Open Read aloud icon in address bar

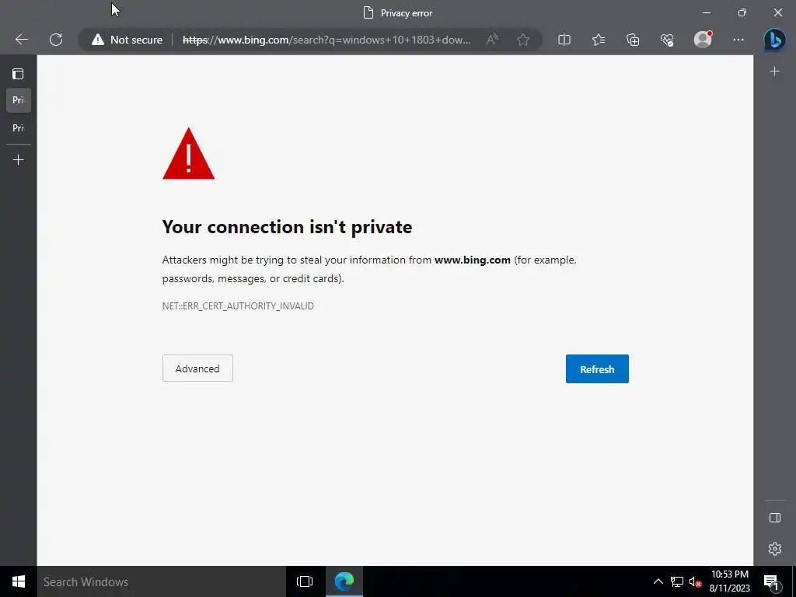point(492,40)
